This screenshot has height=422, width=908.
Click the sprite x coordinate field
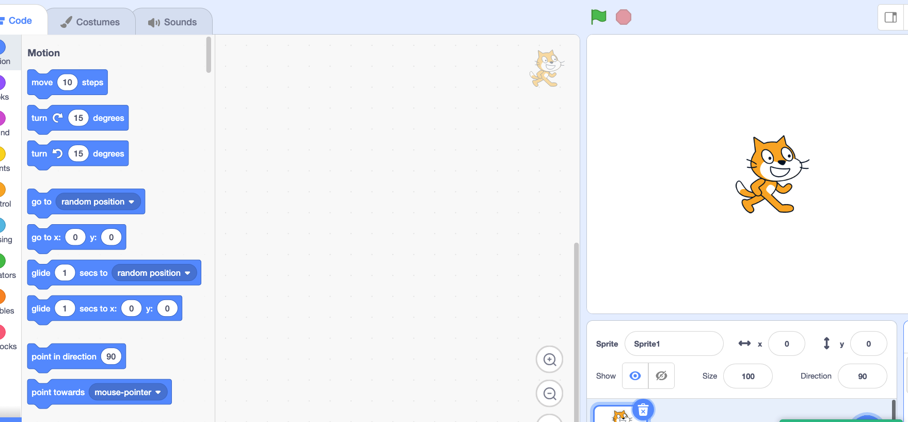pos(786,344)
